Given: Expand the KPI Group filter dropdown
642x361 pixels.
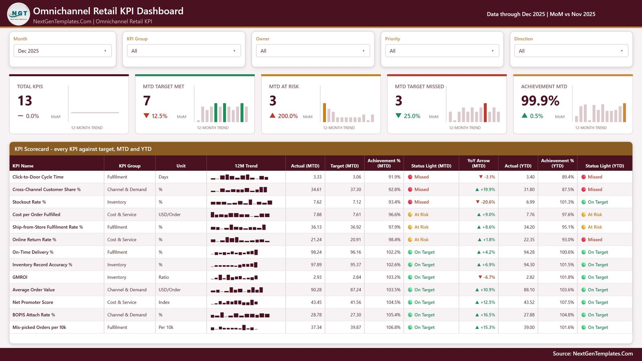Looking at the screenshot, I should 184,51.
